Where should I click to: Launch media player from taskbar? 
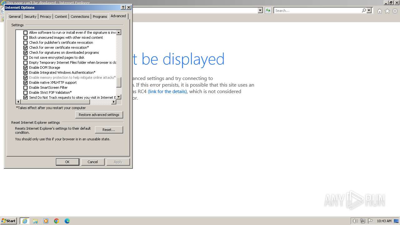coord(46,221)
